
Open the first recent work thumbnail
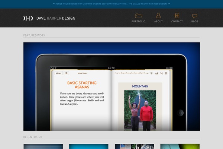pyautogui.click(x=43, y=146)
